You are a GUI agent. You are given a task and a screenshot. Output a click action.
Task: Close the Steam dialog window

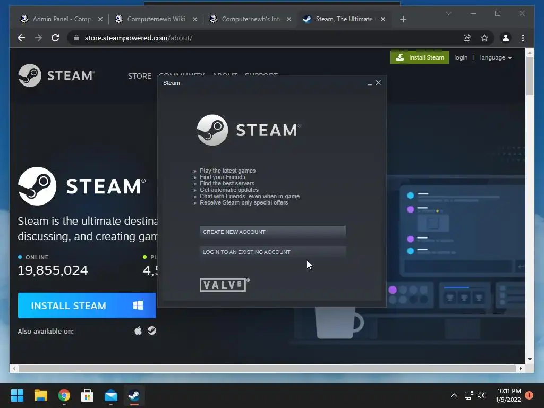pyautogui.click(x=378, y=82)
